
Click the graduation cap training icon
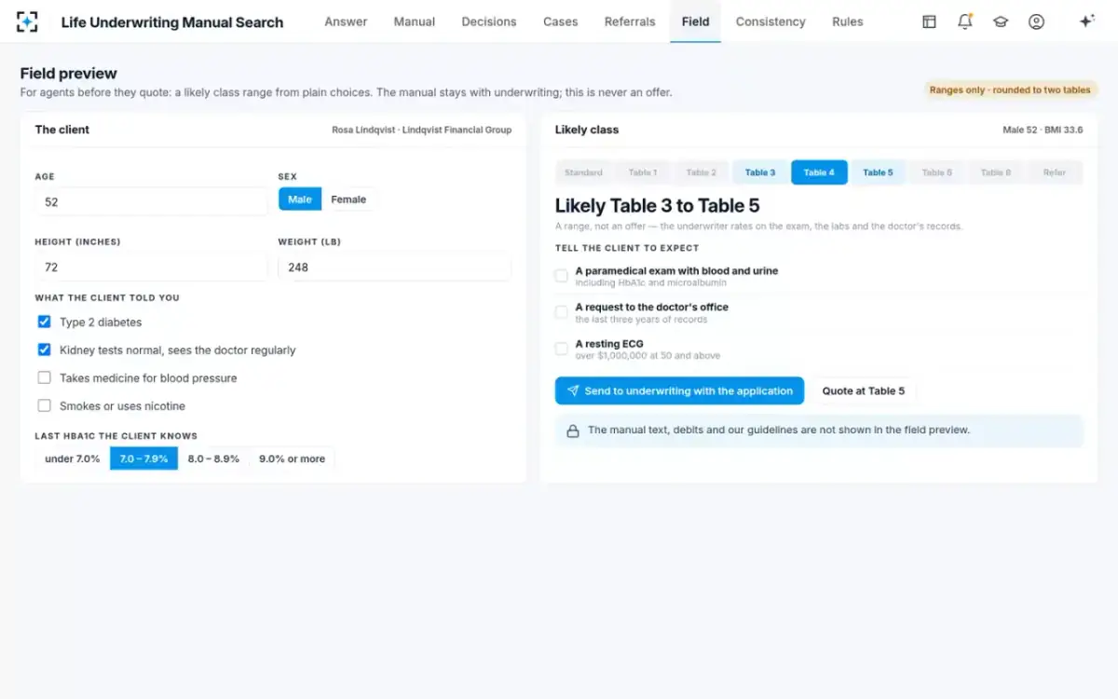(x=1001, y=21)
